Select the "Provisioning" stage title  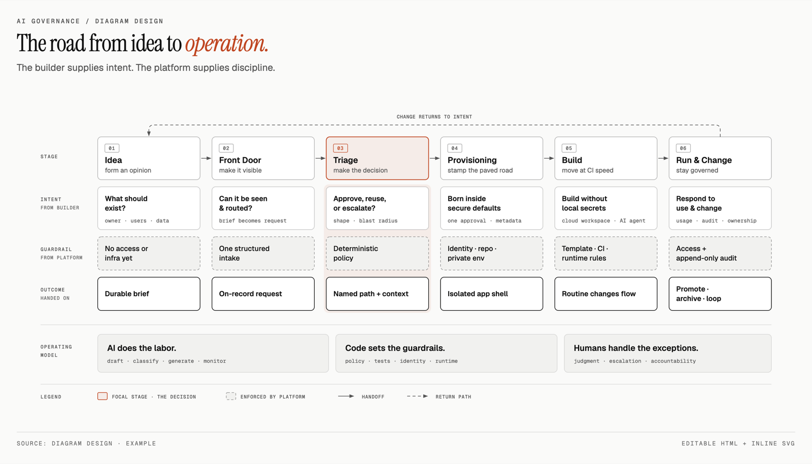[472, 160]
